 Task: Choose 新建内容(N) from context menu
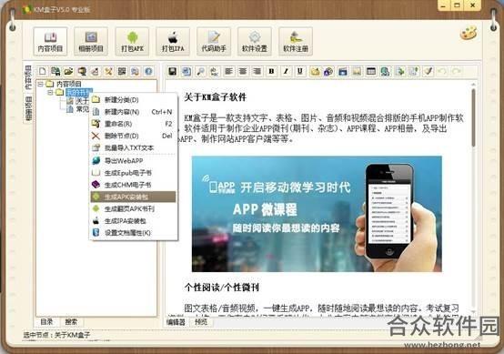(x=133, y=112)
